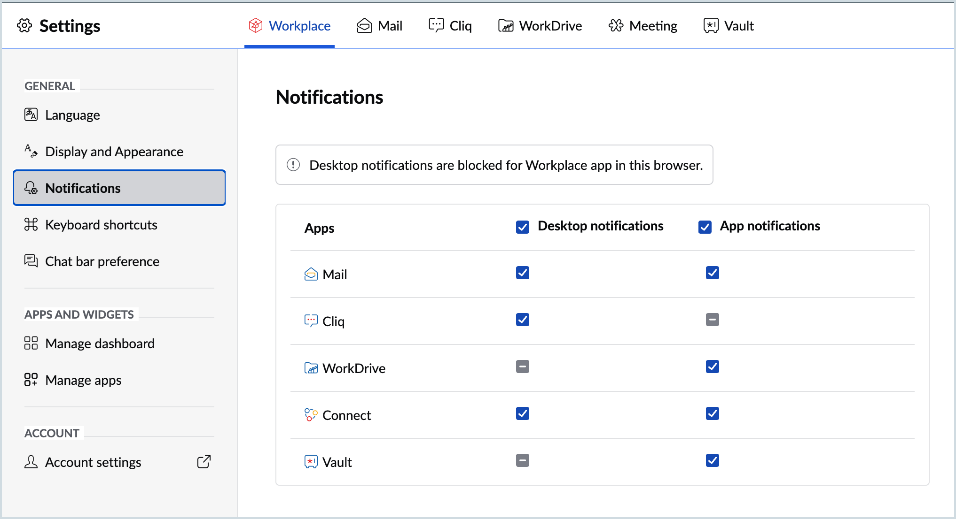Open Account settings link

tap(119, 462)
